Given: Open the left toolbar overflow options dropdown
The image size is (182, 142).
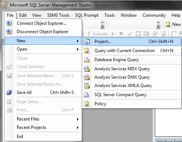Looking at the screenshot, I should [x=102, y=25].
